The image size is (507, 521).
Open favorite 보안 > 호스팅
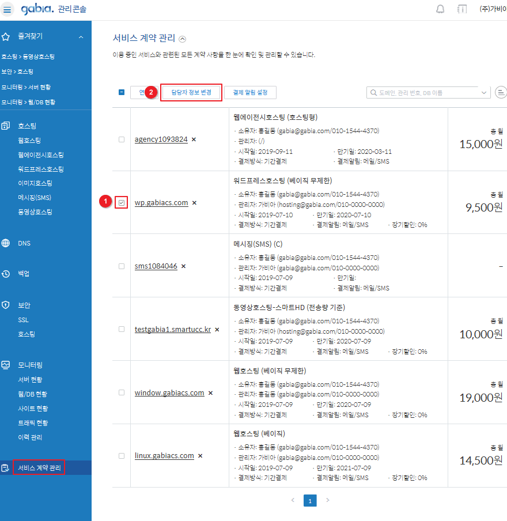click(17, 71)
